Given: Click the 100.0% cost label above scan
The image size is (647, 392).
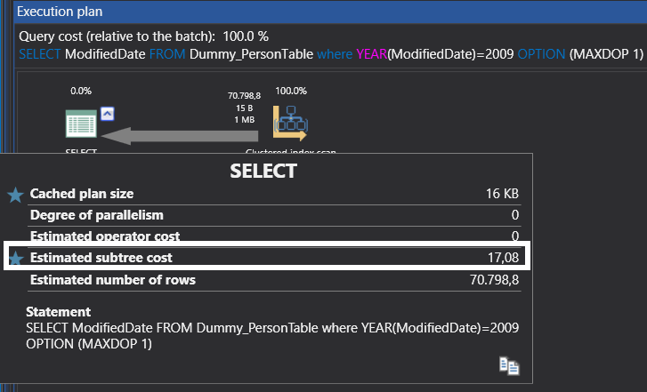Looking at the screenshot, I should [x=291, y=91].
